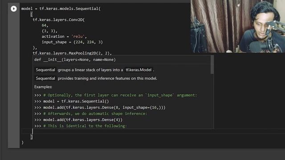Screen dimensions: 285x160
Task: Click the '# This is identical to the following' comment
Action: tap(81, 126)
